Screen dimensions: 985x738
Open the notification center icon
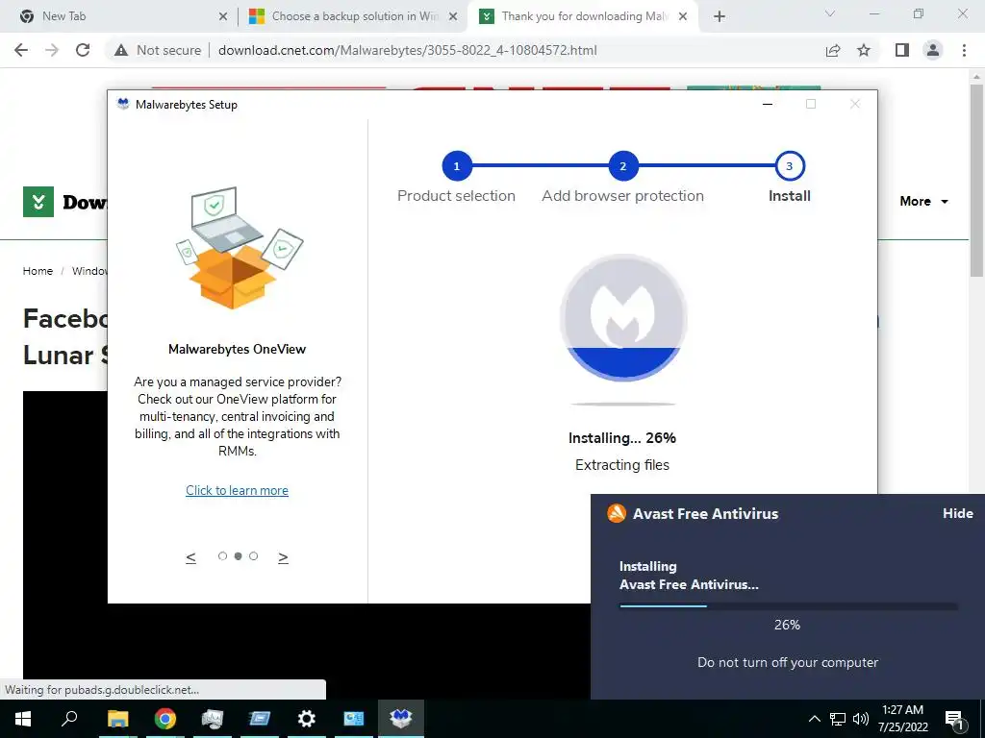(955, 720)
